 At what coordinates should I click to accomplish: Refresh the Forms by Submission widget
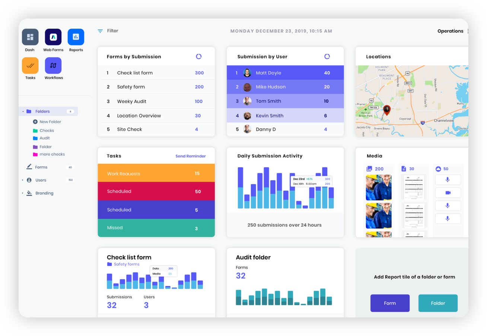[198, 56]
